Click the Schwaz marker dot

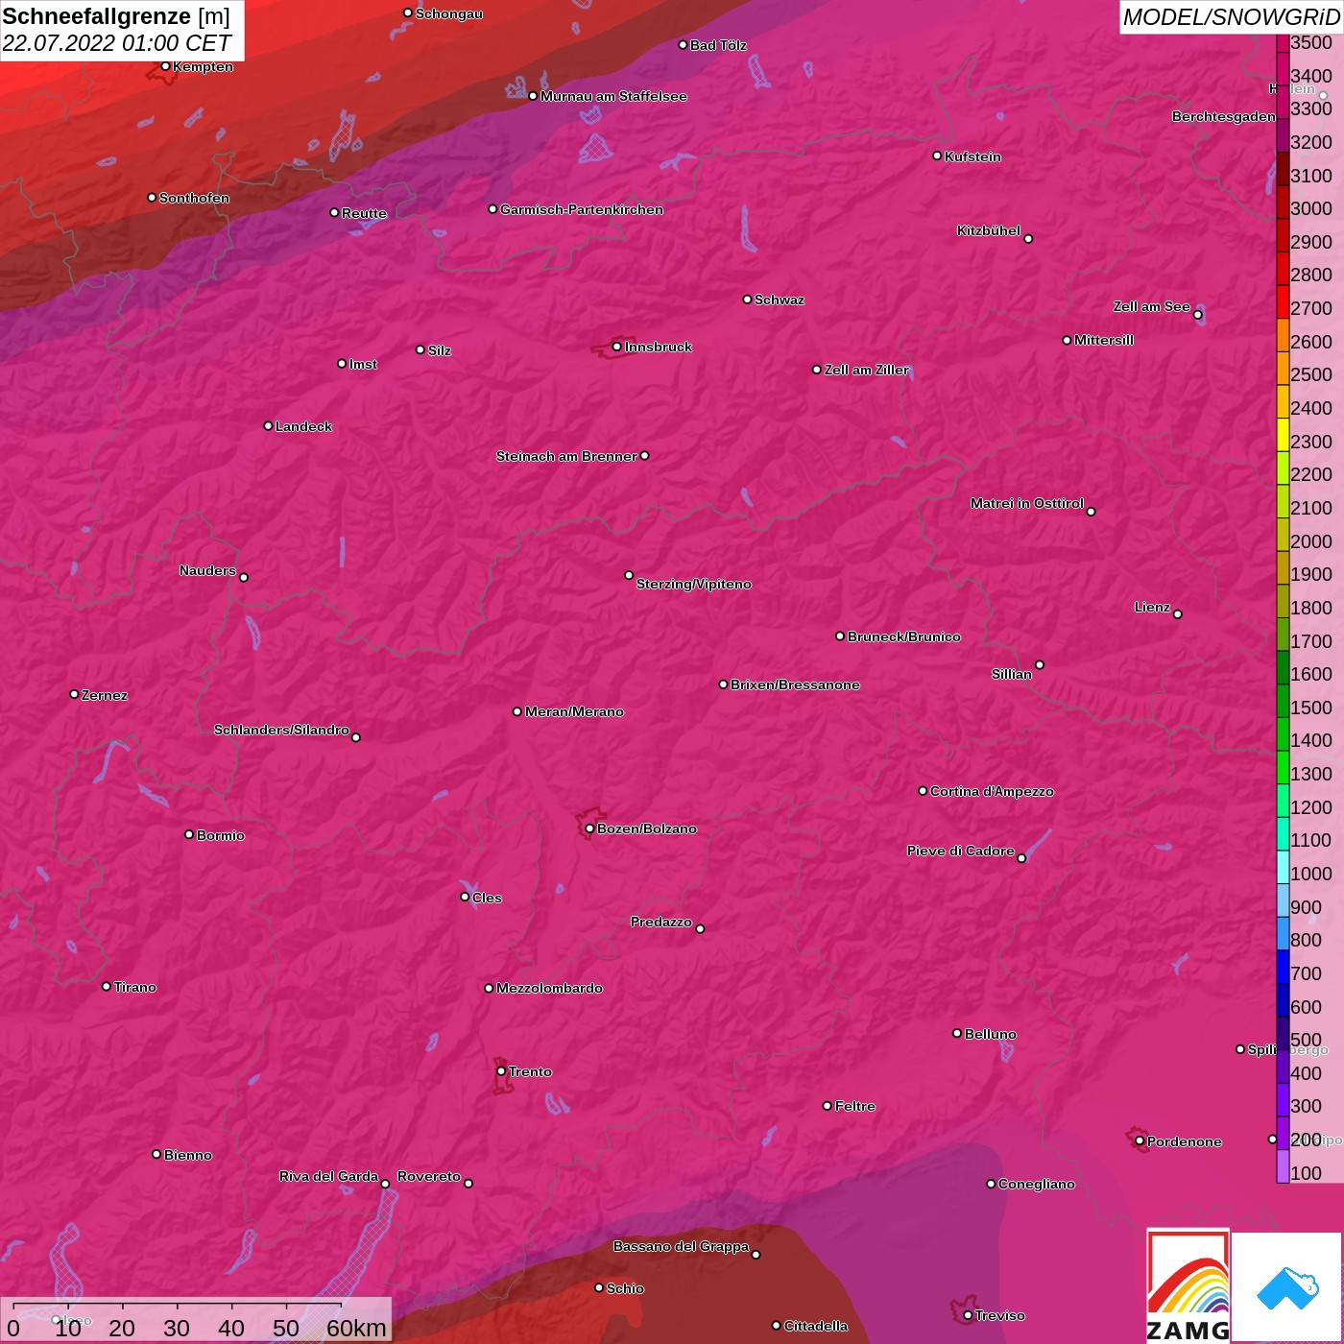[747, 300]
